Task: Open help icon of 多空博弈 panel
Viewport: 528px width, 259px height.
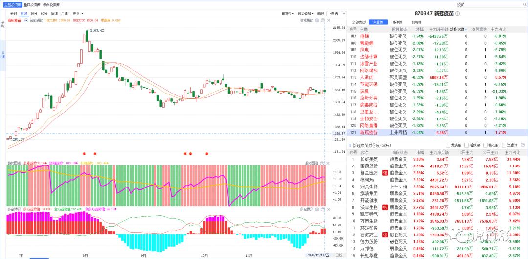Action: click(322, 209)
